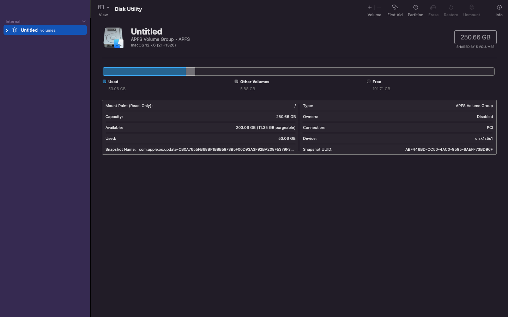The width and height of the screenshot is (508, 317).
Task: Click the Erase toolbar icon
Action: coord(433,7)
